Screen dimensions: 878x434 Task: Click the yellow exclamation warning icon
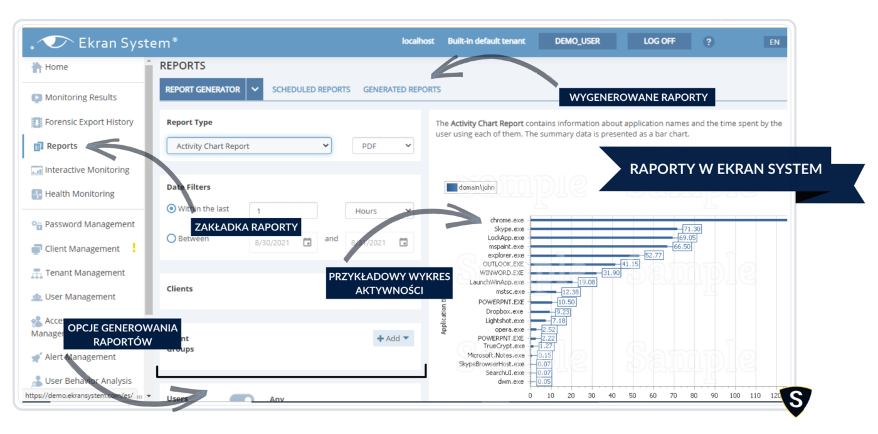point(134,248)
